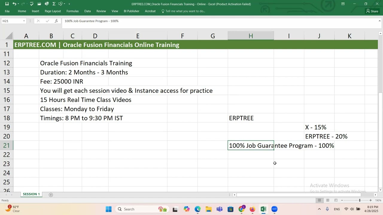Switch to the Home tab
The height and width of the screenshot is (215, 383).
(22, 11)
